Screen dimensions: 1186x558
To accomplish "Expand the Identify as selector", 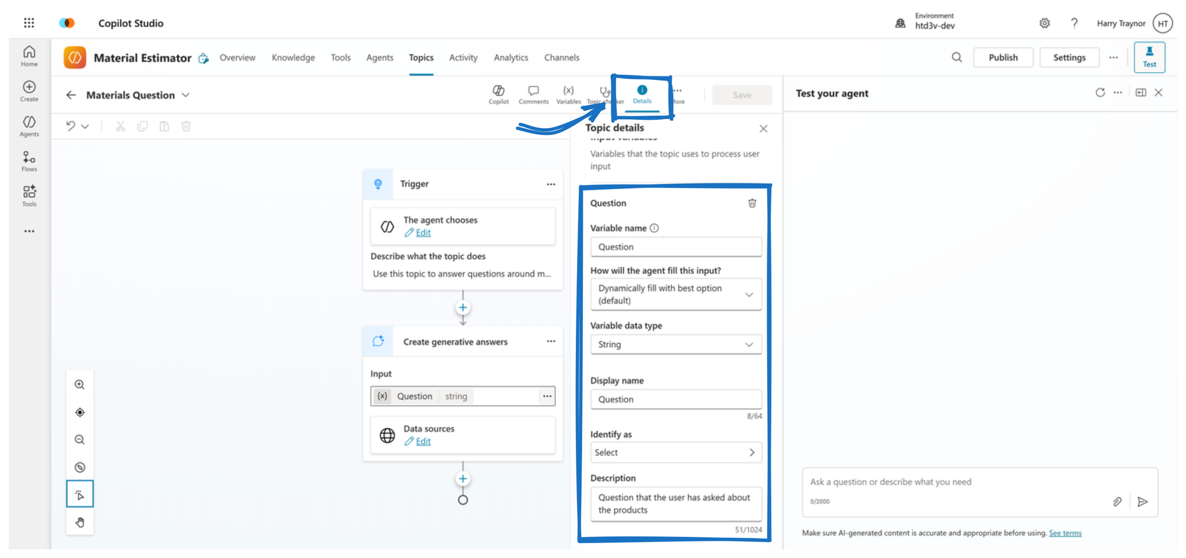I will point(675,452).
